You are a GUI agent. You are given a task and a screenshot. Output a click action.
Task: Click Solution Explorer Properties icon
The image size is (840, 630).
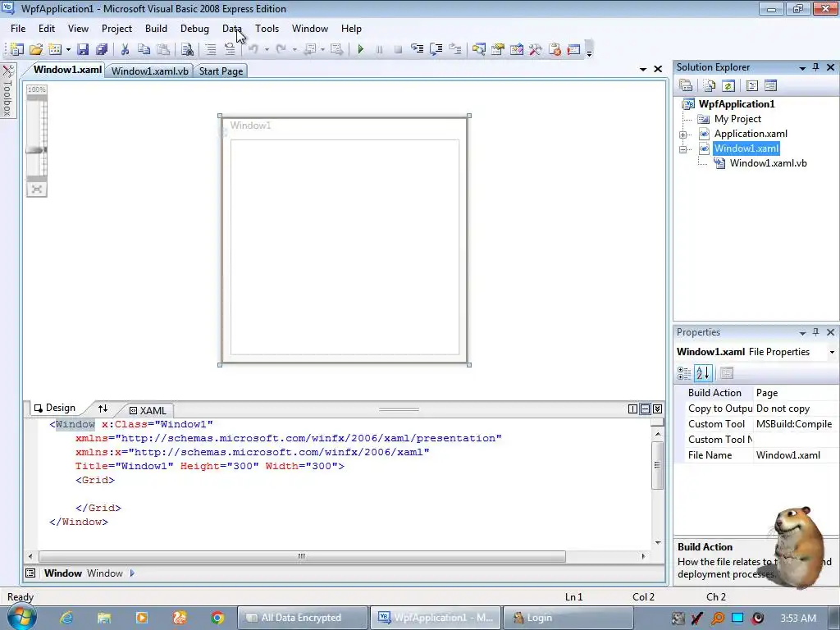pos(686,85)
